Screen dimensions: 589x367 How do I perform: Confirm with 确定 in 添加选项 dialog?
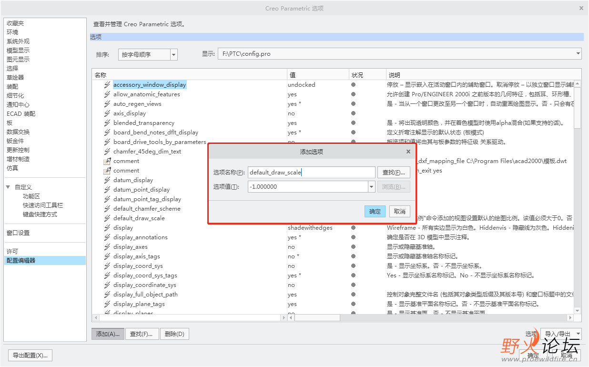(x=375, y=212)
